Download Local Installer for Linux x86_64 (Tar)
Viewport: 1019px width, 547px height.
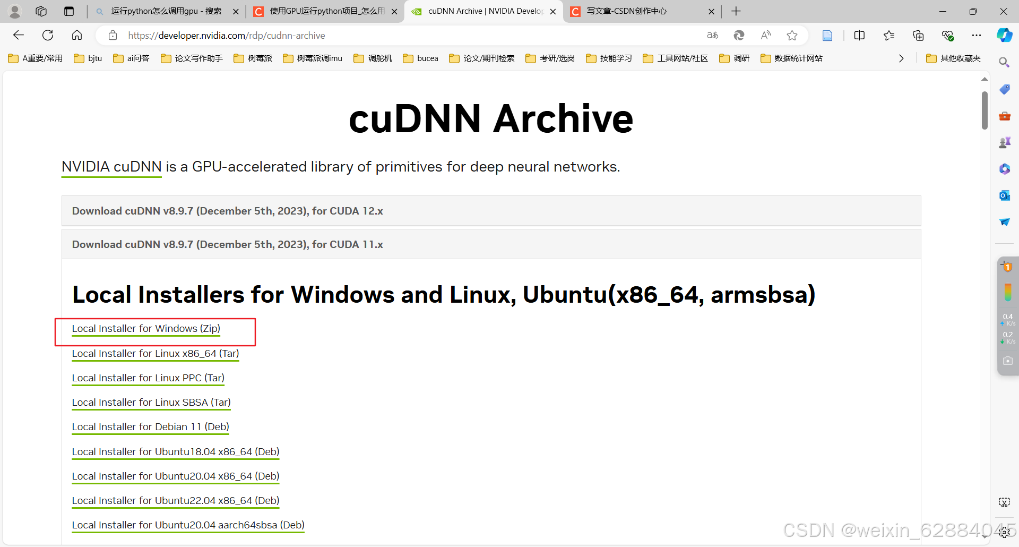(156, 354)
